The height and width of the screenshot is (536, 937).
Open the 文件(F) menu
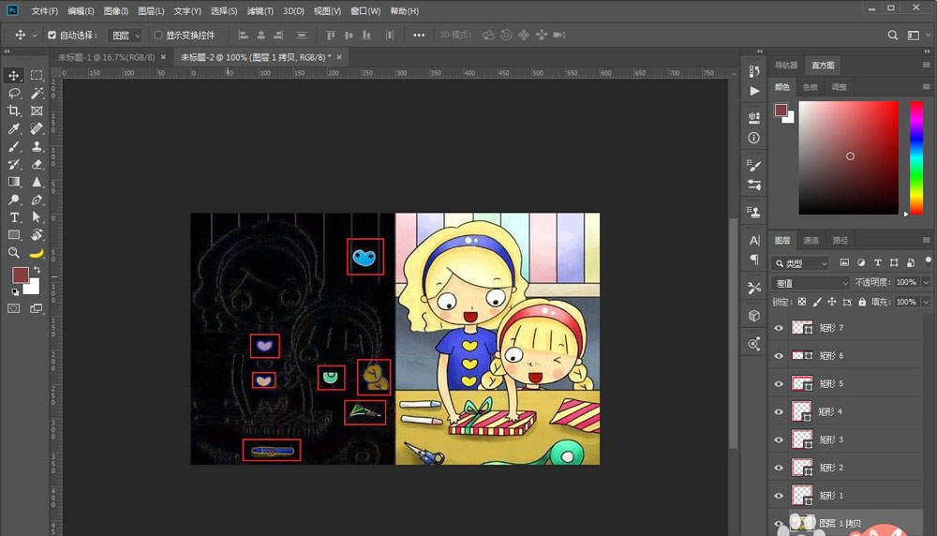(x=45, y=11)
